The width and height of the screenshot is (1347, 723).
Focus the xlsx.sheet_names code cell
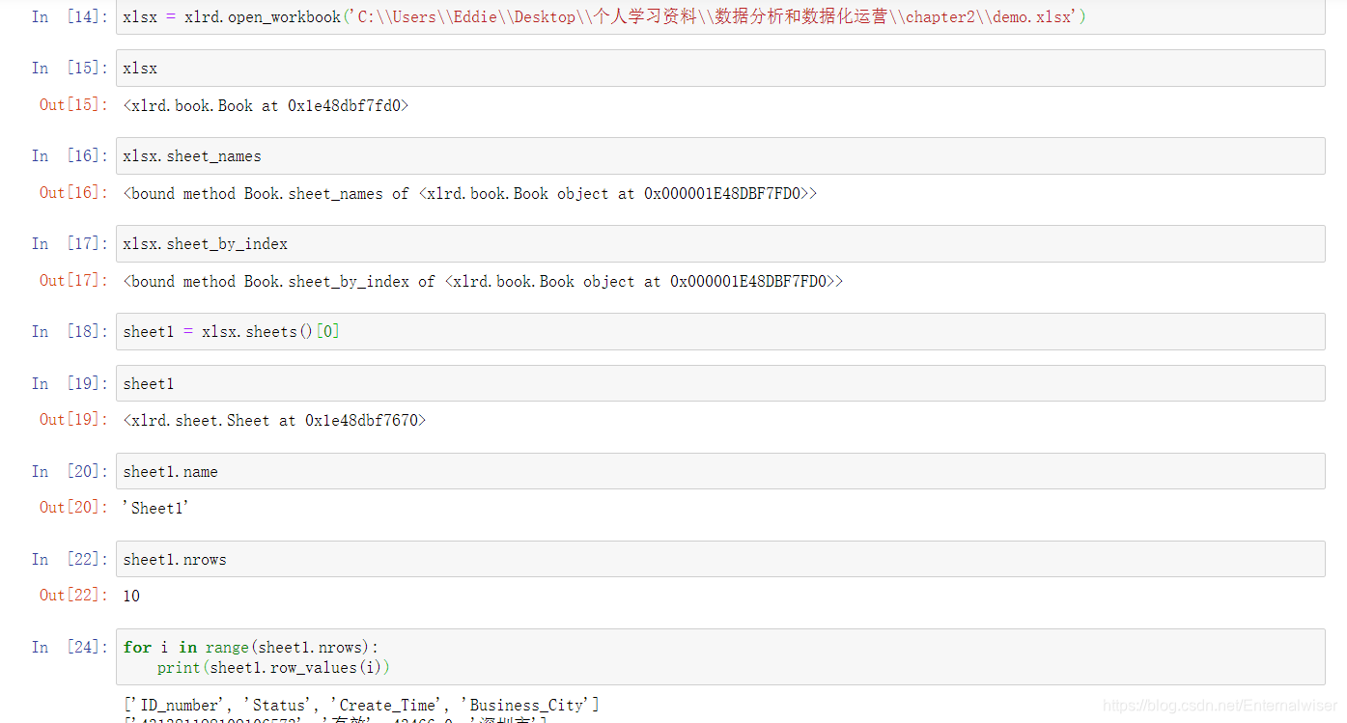point(720,155)
